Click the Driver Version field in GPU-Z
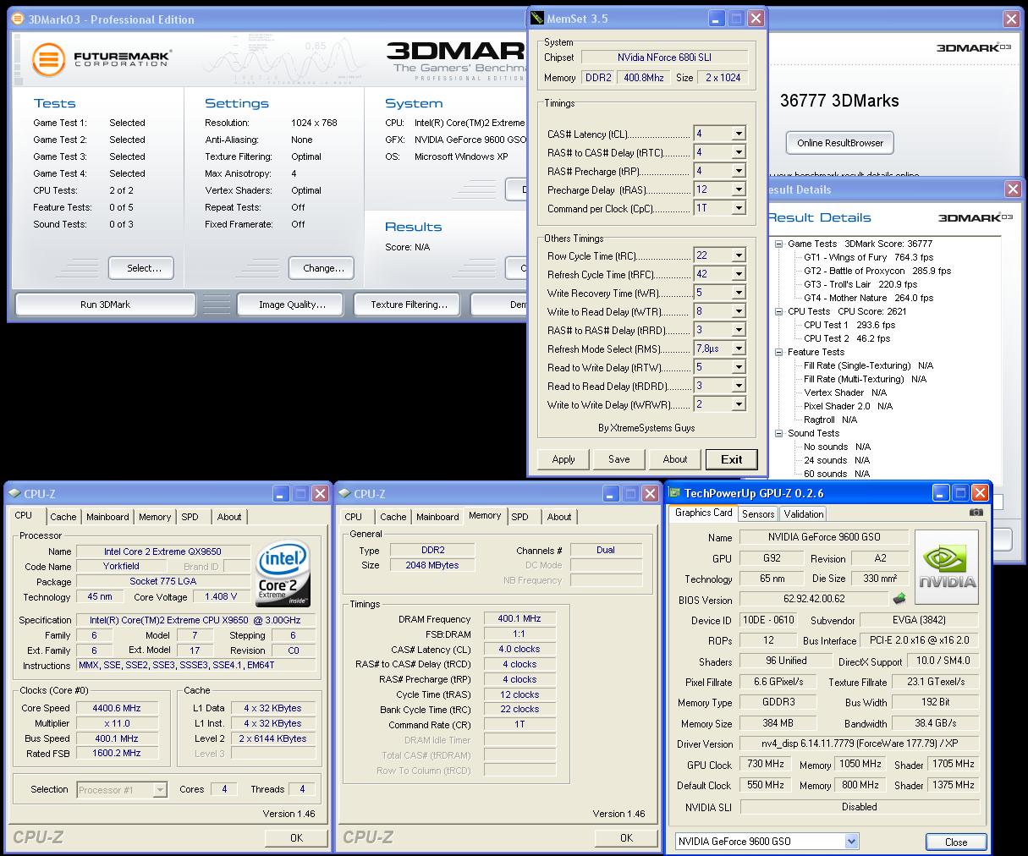Screen dimensions: 1028x856 point(859,744)
